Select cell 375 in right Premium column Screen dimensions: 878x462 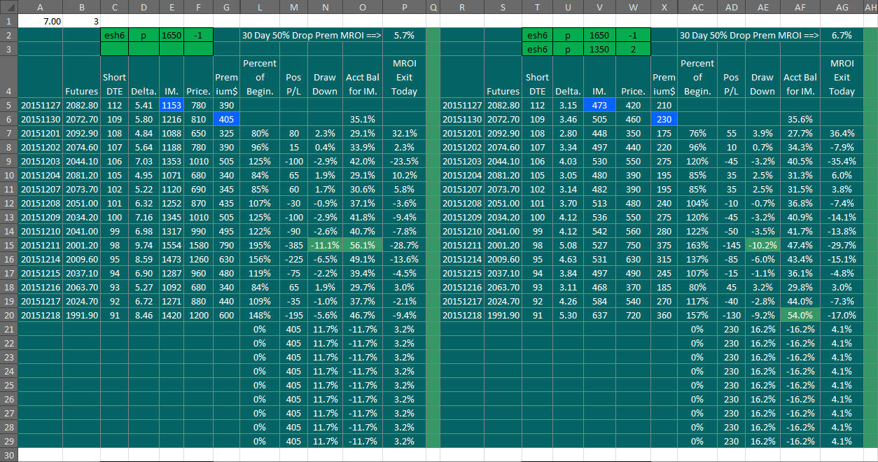coord(664,245)
